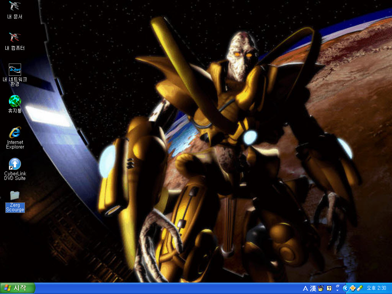The height and width of the screenshot is (294, 392).
Task: Click the 휴지통 label text
Action: tap(15, 111)
